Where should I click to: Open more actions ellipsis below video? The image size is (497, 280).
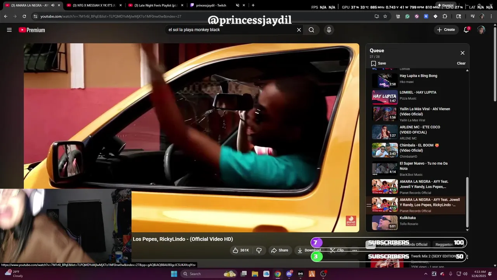pyautogui.click(x=355, y=250)
